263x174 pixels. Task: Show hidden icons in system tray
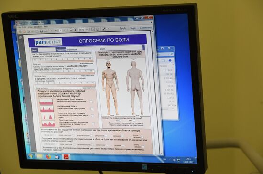(170, 160)
